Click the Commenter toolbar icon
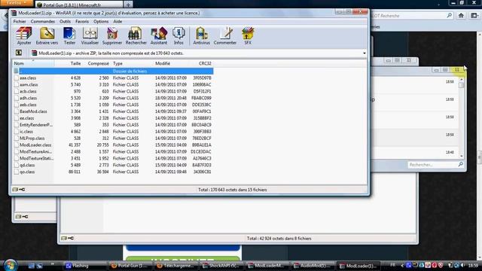The width and height of the screenshot is (482, 271). [x=225, y=36]
